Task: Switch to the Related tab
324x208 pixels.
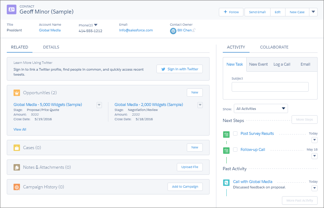Action: pos(20,47)
